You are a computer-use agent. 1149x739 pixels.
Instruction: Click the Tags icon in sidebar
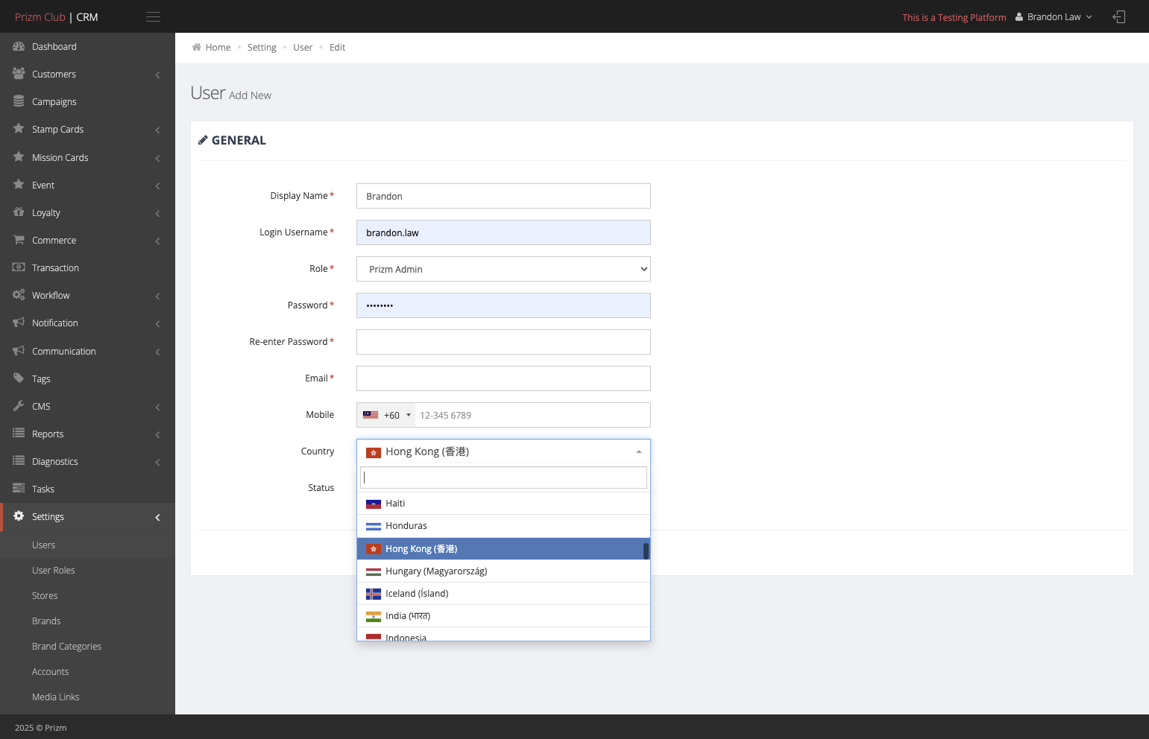(19, 378)
